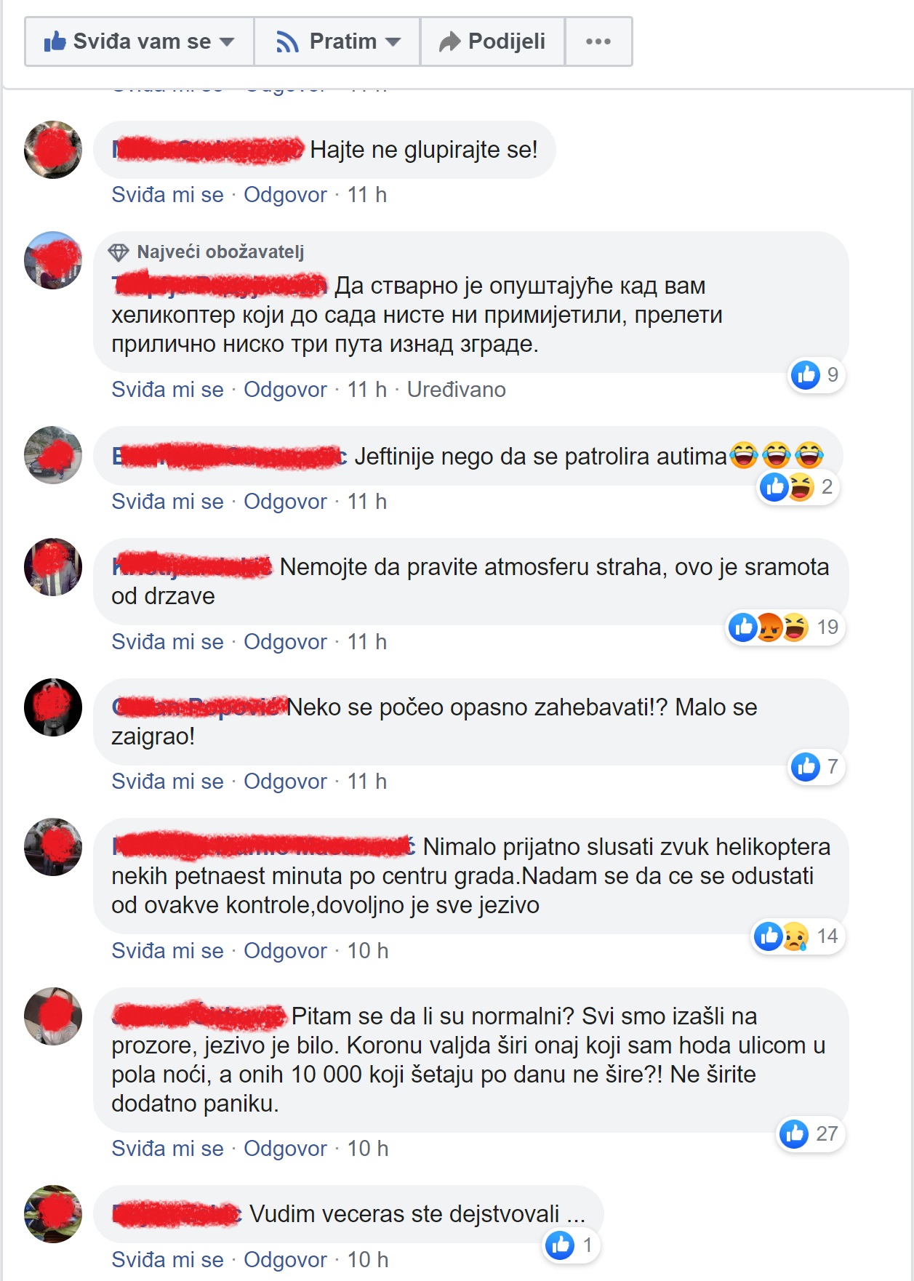Open the Uređivano edit history link
Image resolution: width=914 pixels, height=1281 pixels.
tap(456, 390)
